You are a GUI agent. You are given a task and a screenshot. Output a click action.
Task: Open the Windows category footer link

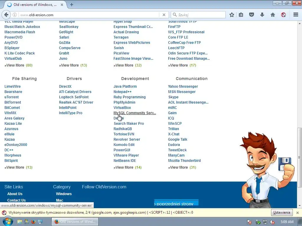(x=64, y=194)
